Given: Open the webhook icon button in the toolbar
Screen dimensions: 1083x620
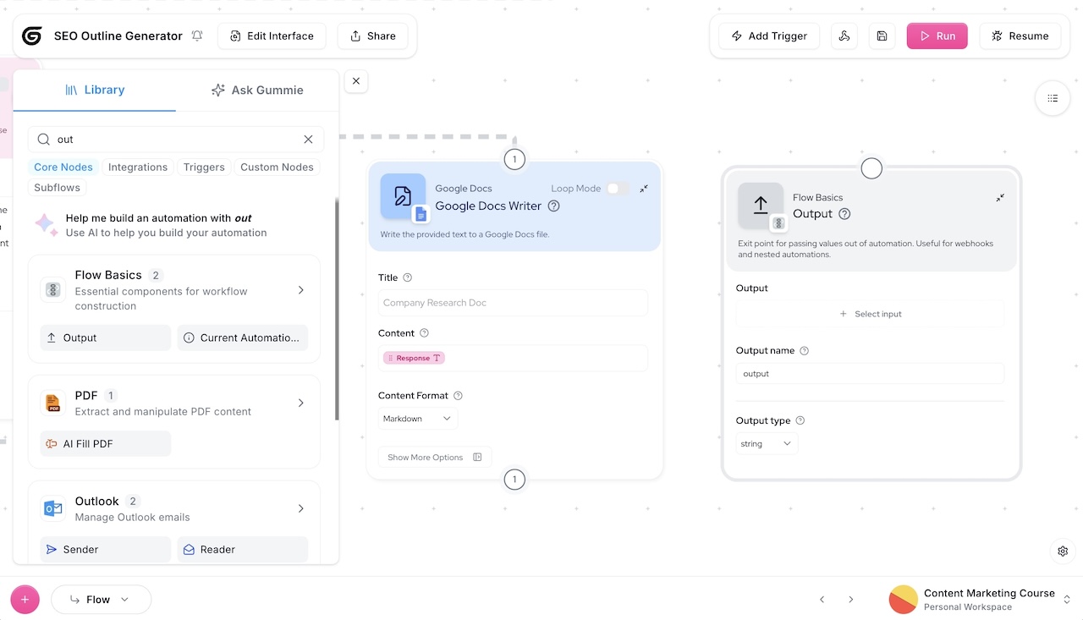Looking at the screenshot, I should coord(844,36).
